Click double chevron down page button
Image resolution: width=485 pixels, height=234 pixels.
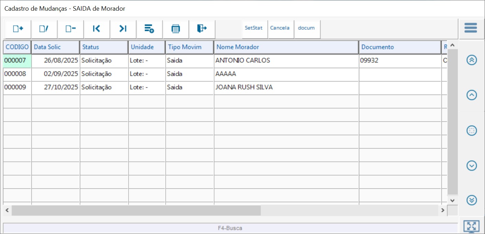[472, 200]
